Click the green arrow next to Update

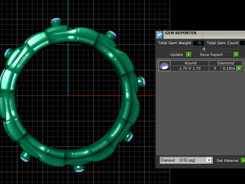pyautogui.click(x=189, y=55)
